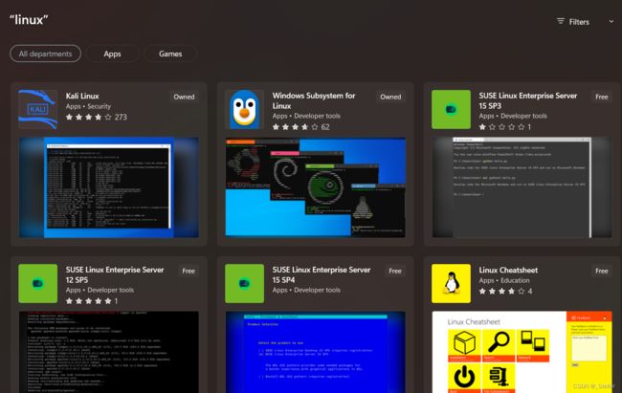The image size is (622, 393).
Task: Click the Owned badge on Kali Linux
Action: 184,97
